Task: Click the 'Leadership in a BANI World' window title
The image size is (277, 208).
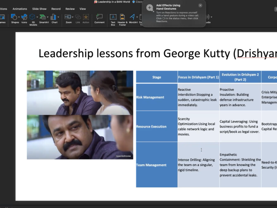Action: point(114,2)
